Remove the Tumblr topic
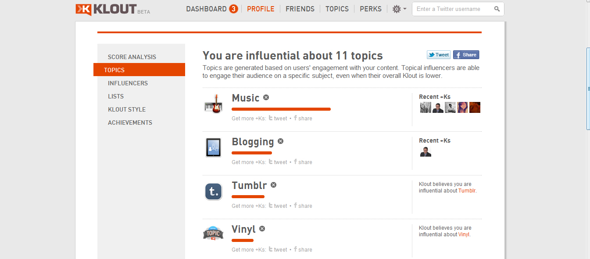This screenshot has width=590, height=259. click(273, 185)
